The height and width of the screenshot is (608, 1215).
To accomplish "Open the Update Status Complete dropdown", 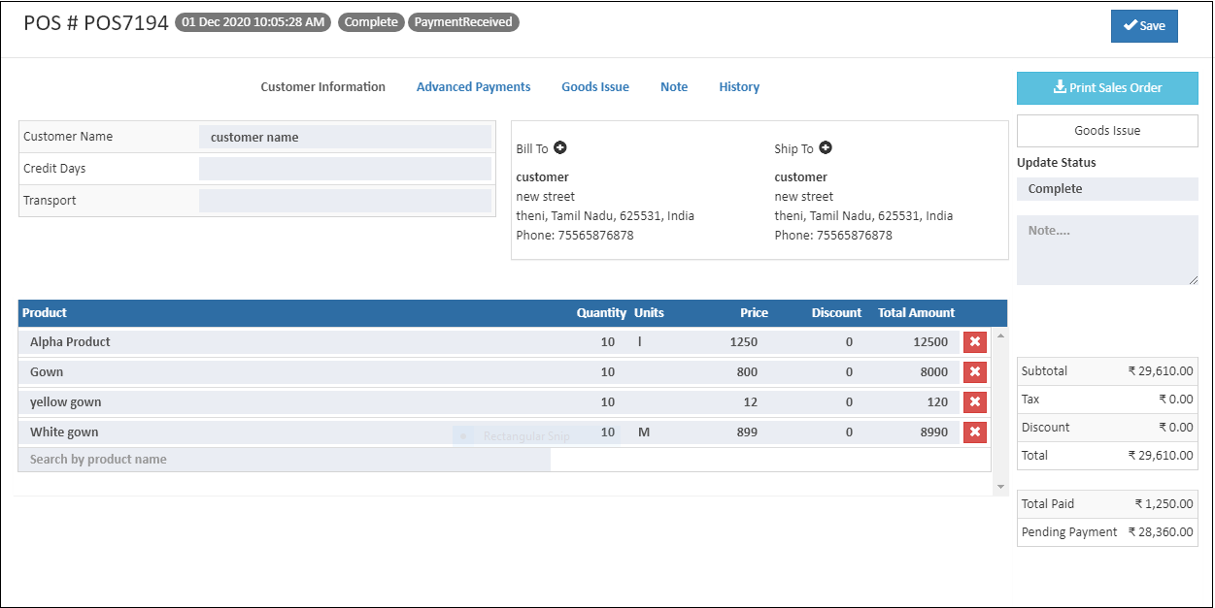I will 1106,188.
